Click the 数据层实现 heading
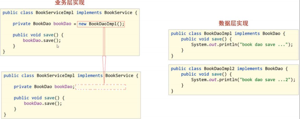The width and height of the screenshot is (300, 119). [x=233, y=24]
